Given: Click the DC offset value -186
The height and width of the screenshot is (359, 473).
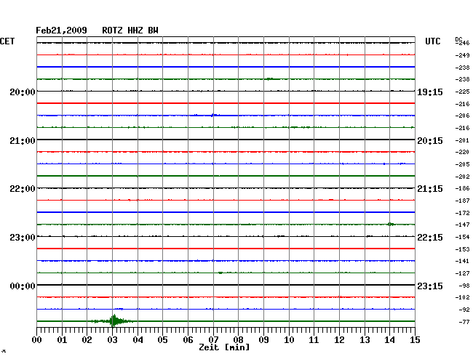Looking at the screenshot, I should click(462, 188).
